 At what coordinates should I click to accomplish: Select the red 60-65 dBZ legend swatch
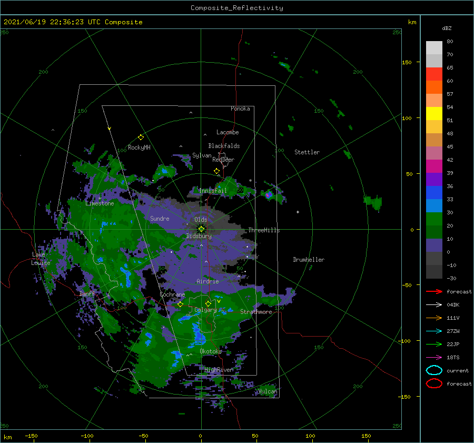434,74
